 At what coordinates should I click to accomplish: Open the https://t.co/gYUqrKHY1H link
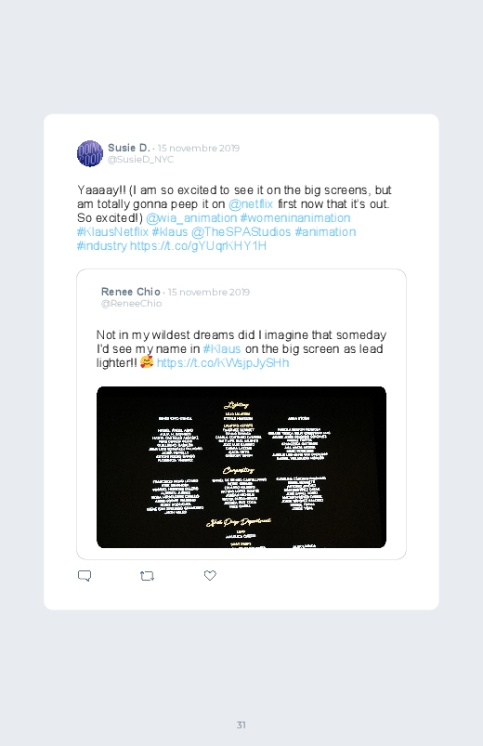click(198, 245)
